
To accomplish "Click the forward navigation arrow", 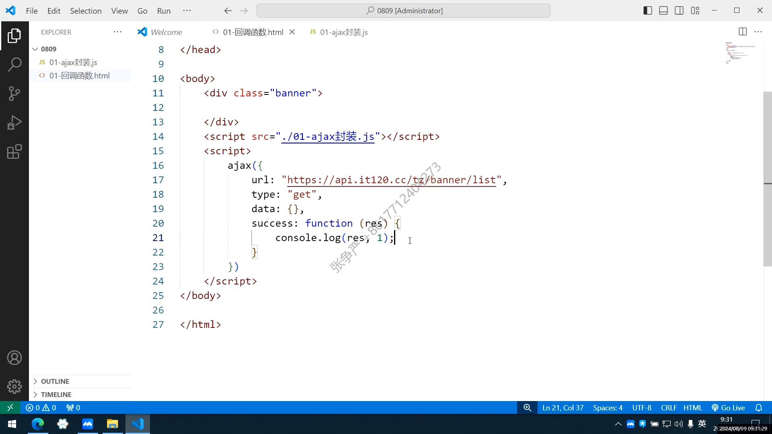I will click(244, 10).
